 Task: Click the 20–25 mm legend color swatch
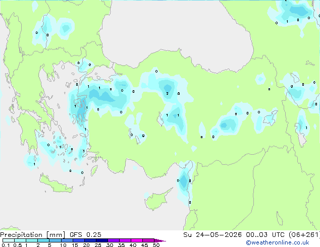point(90,240)
